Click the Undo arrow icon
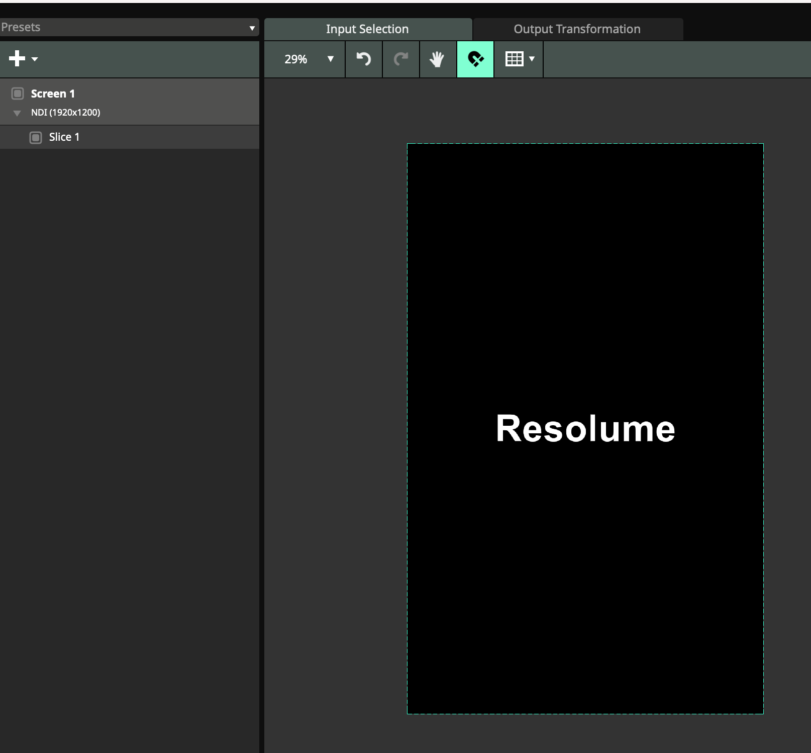811x753 pixels. [x=363, y=59]
